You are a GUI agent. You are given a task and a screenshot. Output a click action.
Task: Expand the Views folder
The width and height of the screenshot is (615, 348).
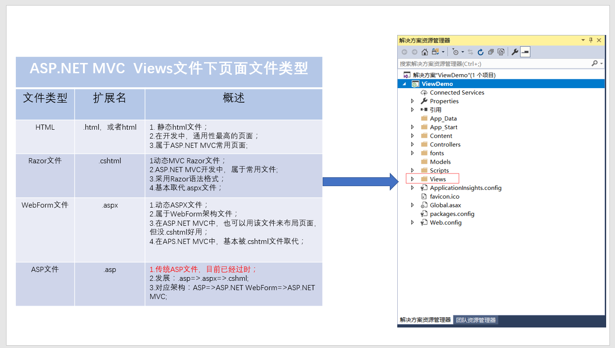(412, 179)
